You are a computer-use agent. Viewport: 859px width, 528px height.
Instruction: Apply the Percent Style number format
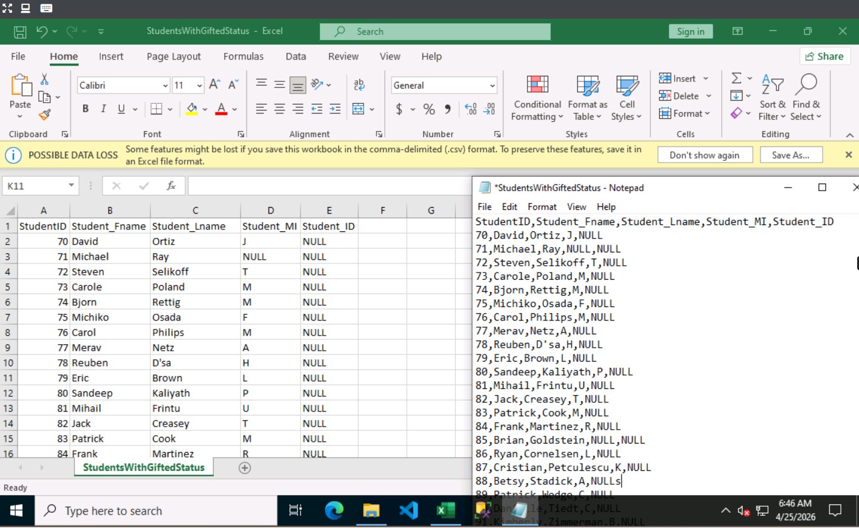[x=428, y=109]
